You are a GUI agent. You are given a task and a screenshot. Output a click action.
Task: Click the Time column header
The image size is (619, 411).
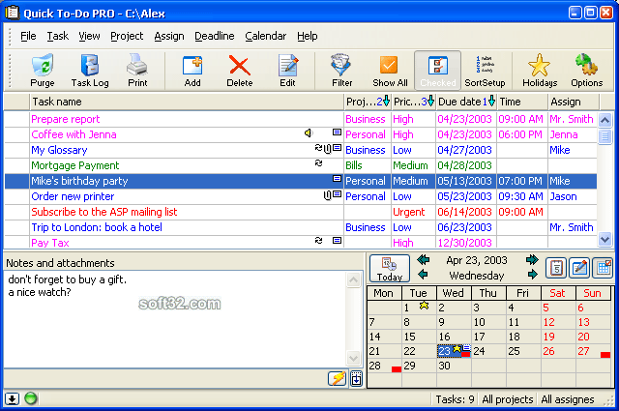pos(522,102)
